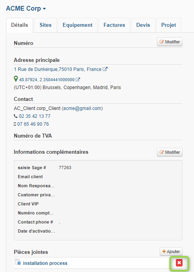
Task: Click Modifier button for Informations complémentaires
Action: tap(170, 152)
